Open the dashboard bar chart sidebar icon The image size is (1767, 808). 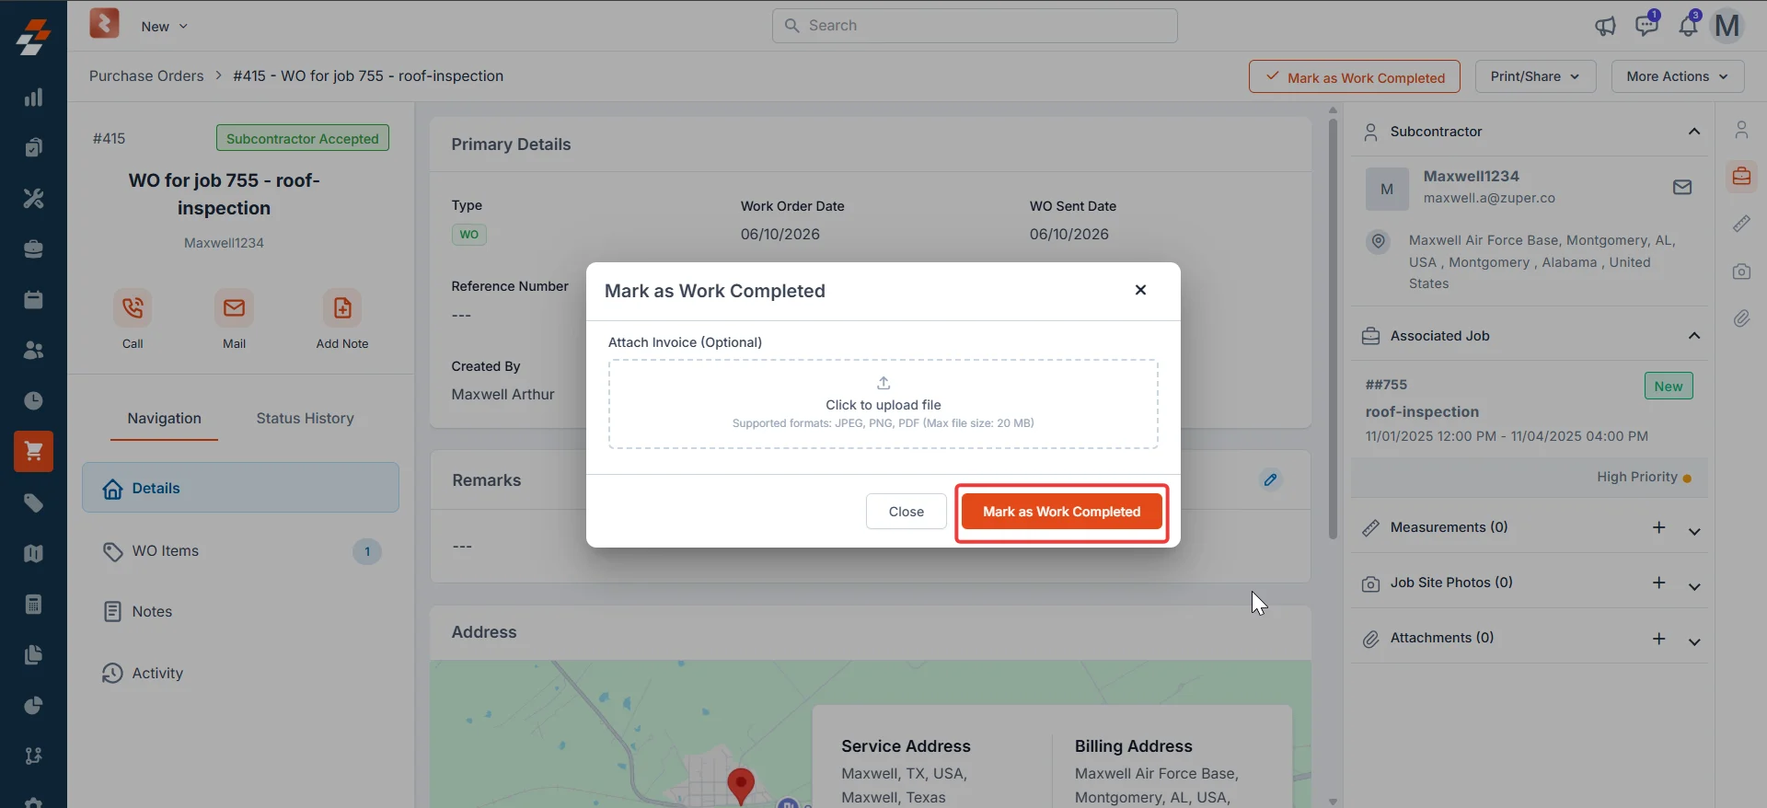pos(33,98)
